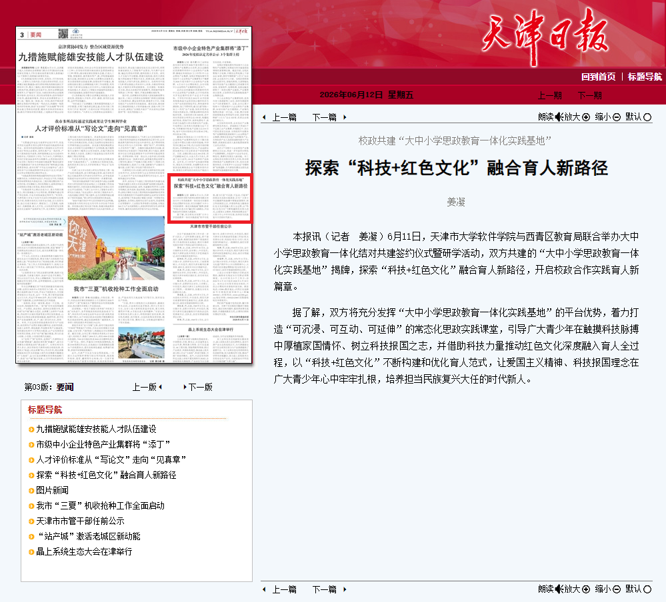Open 探索“科技+红色文化”融合育人新路径 in title list
The image size is (666, 602).
(106, 475)
